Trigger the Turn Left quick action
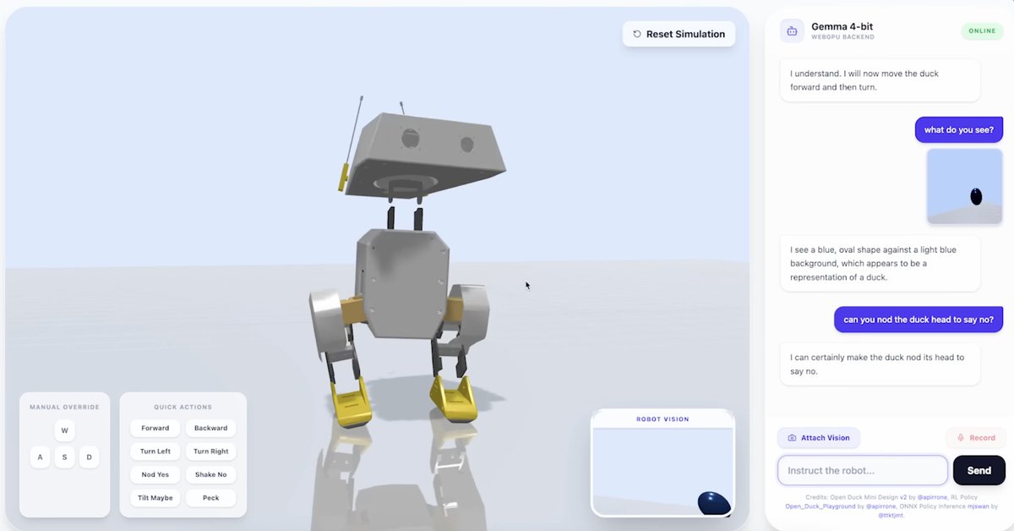This screenshot has width=1014, height=531. click(x=155, y=451)
